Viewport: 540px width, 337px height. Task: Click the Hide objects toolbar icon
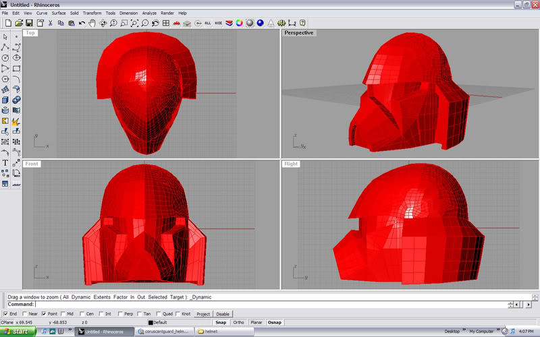(219, 23)
